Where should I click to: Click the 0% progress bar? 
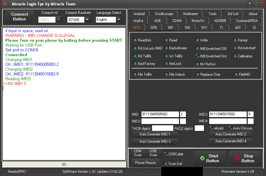coord(64,165)
